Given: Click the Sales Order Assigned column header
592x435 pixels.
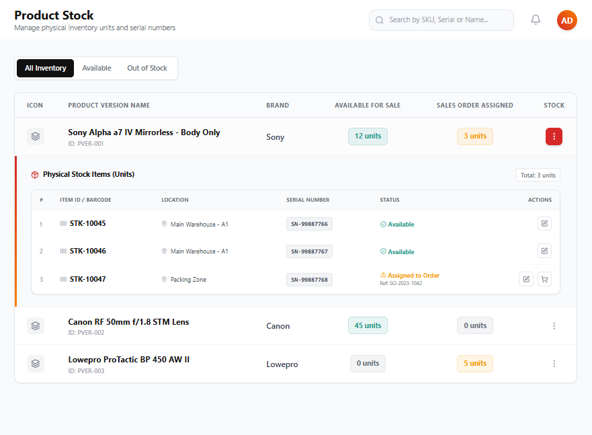Looking at the screenshot, I should [x=475, y=106].
